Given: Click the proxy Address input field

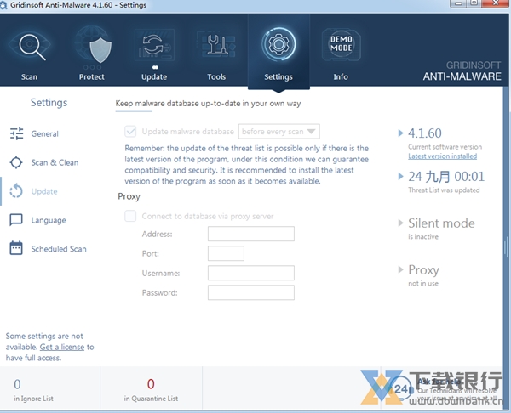Looking at the screenshot, I should 251,234.
